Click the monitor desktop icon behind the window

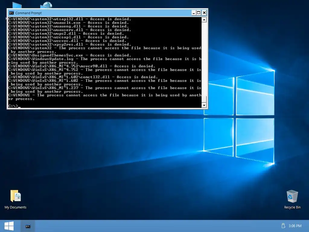[17, 5]
